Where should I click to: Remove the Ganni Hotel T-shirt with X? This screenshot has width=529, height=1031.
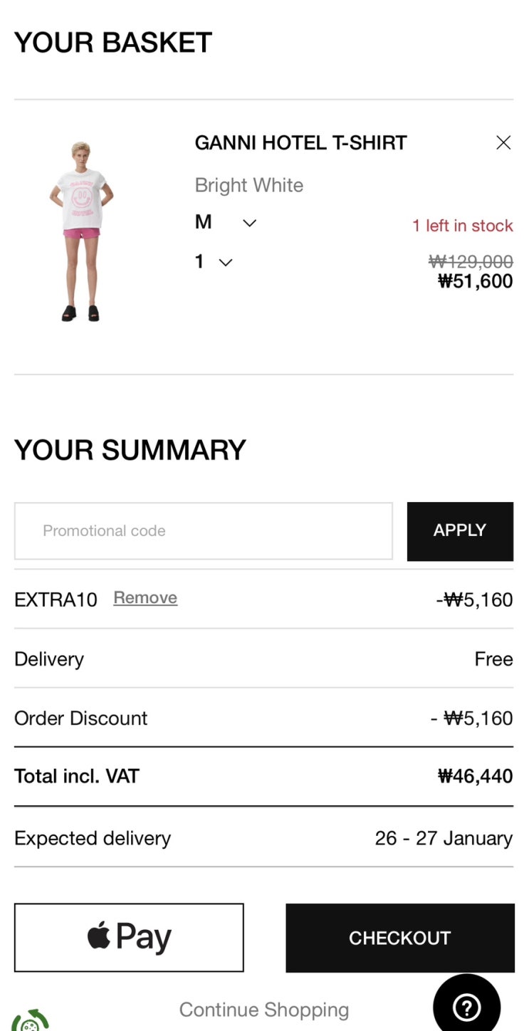[503, 143]
